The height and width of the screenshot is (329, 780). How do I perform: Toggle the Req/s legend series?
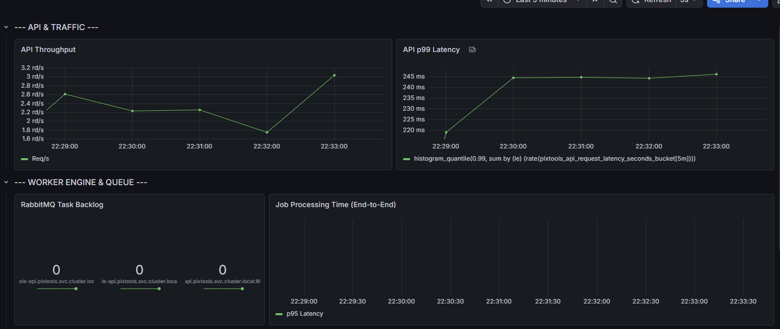coord(40,159)
